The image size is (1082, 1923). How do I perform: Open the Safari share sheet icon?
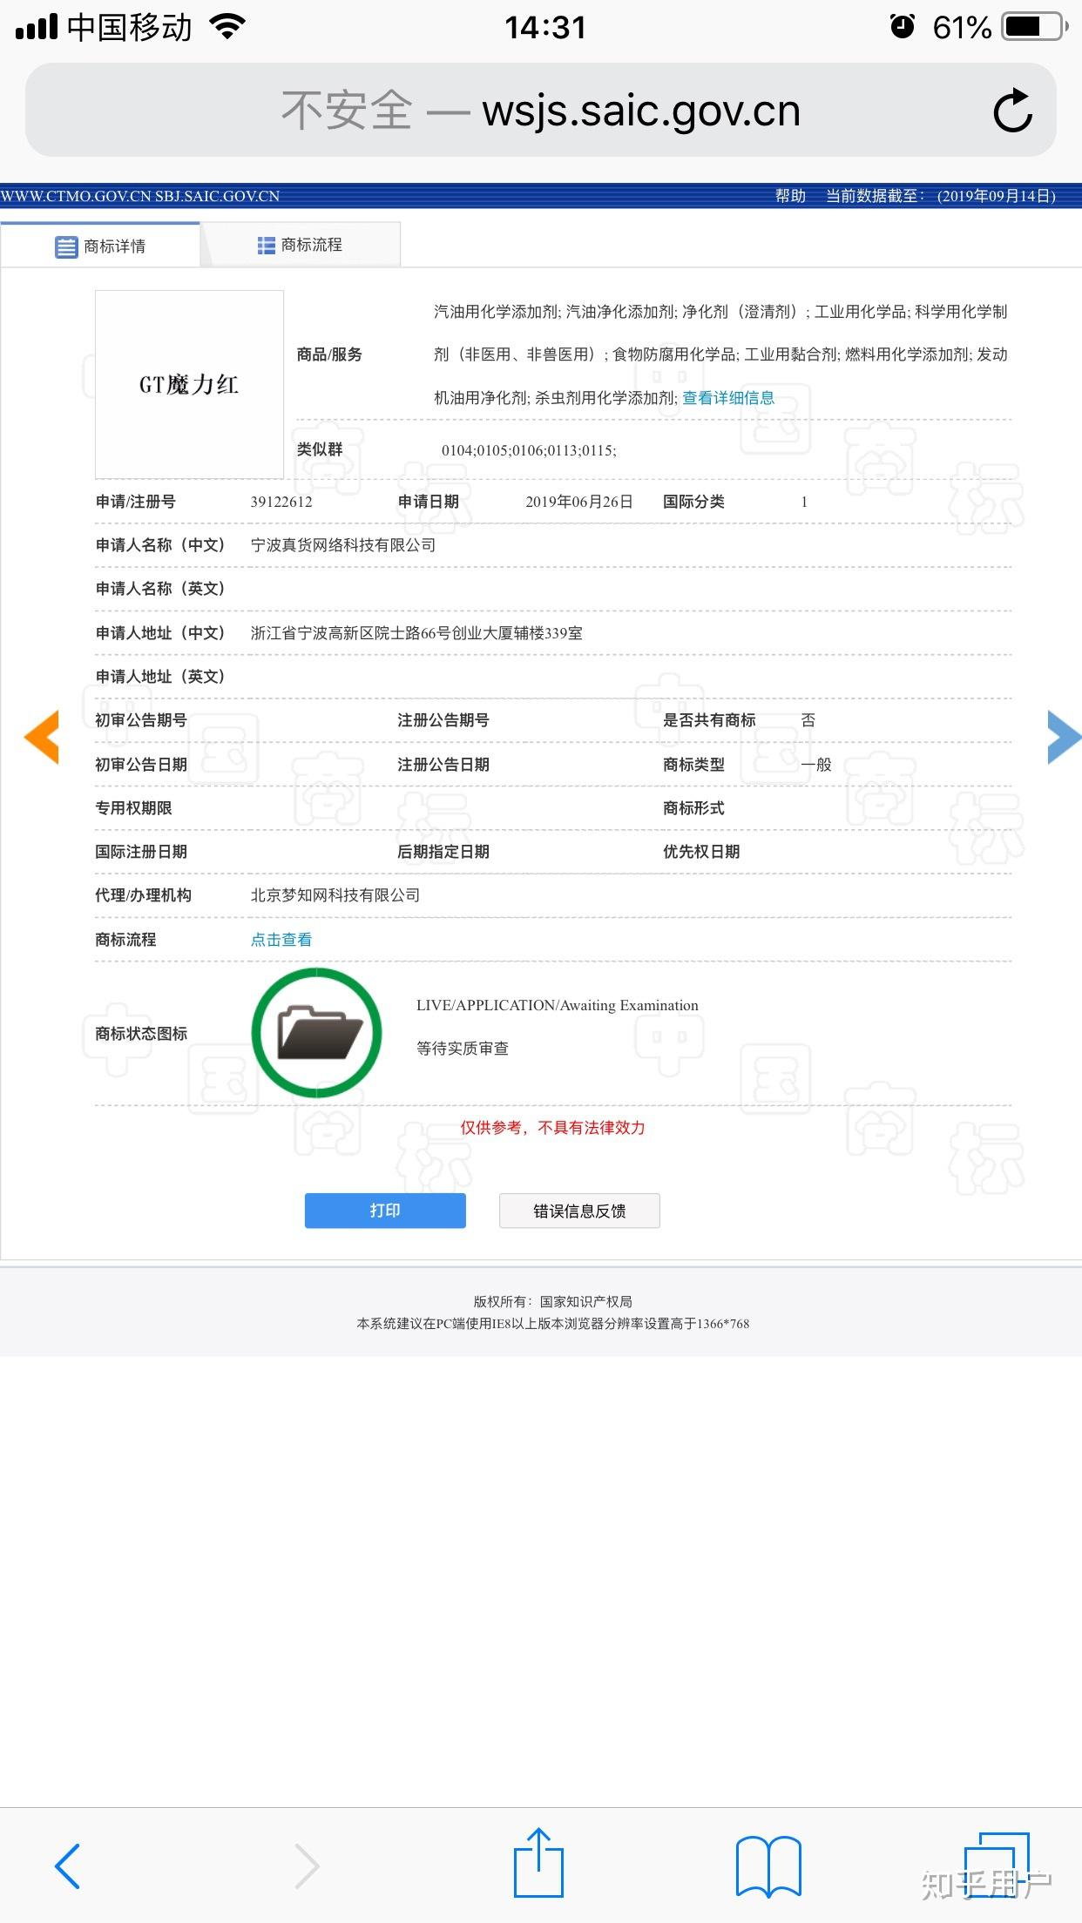point(538,1863)
